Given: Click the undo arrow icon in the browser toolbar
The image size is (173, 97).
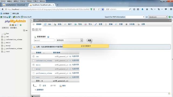Looking at the screenshot, I should 152,9.
